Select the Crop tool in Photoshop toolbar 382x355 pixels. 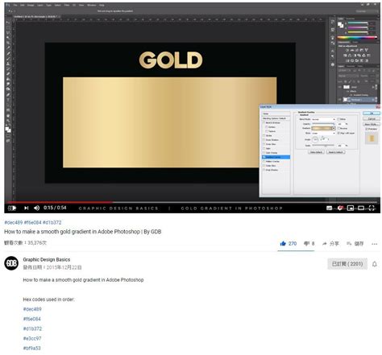8,43
